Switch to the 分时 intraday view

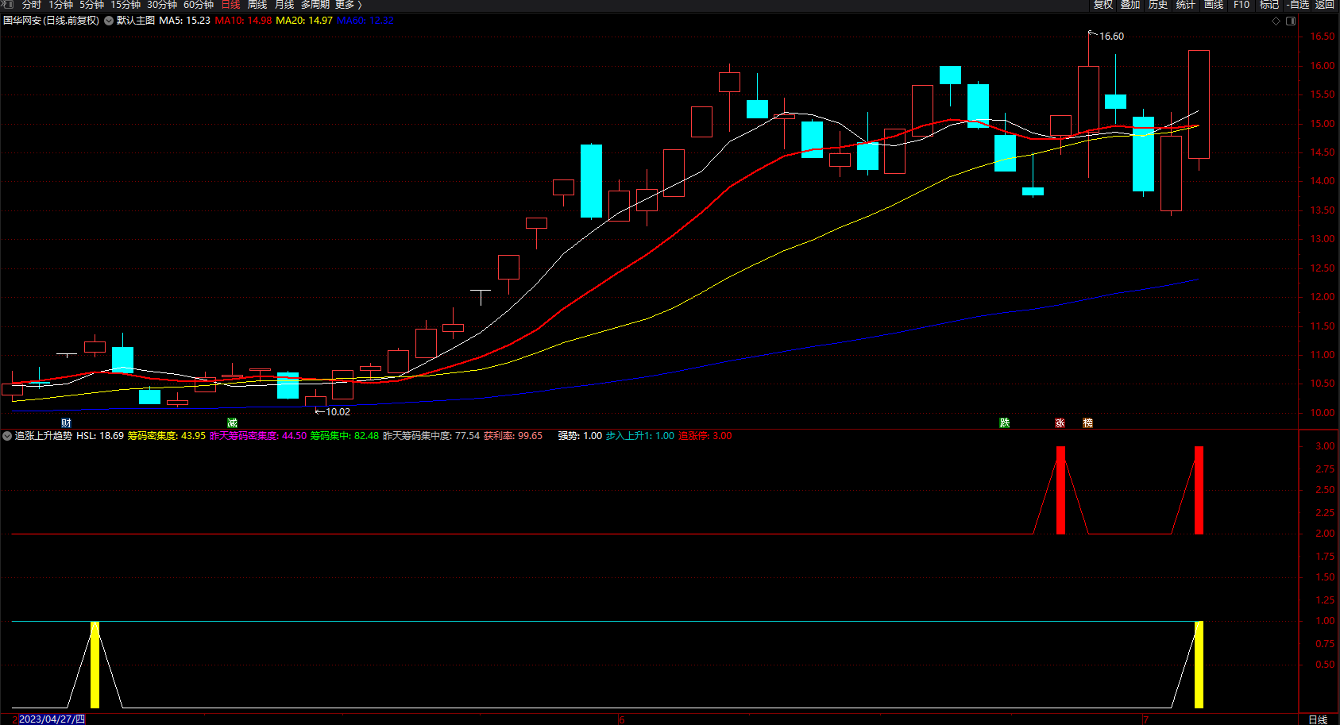coord(31,5)
